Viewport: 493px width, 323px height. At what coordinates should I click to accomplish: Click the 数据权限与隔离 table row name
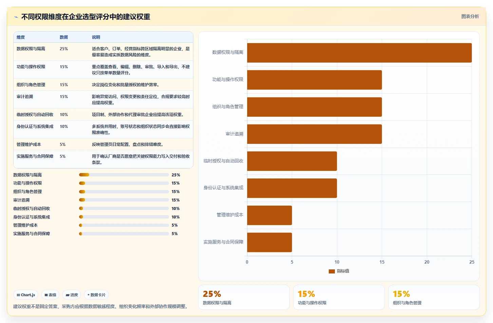[31, 49]
